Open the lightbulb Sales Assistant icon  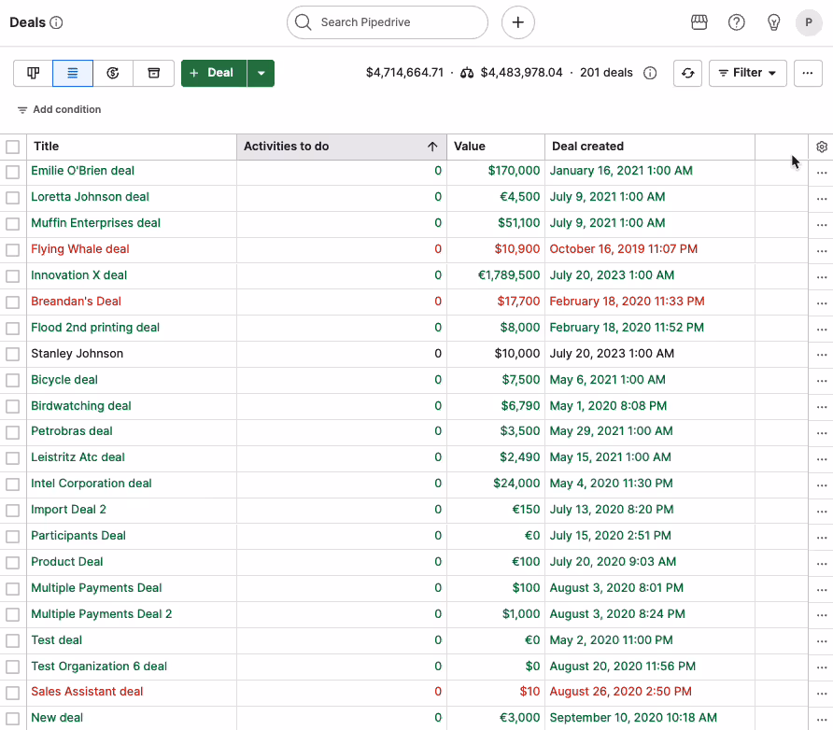coord(773,22)
